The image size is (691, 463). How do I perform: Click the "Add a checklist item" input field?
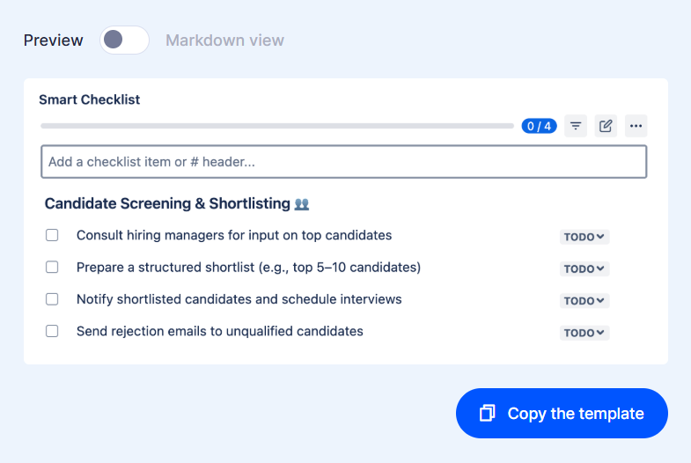pos(343,162)
